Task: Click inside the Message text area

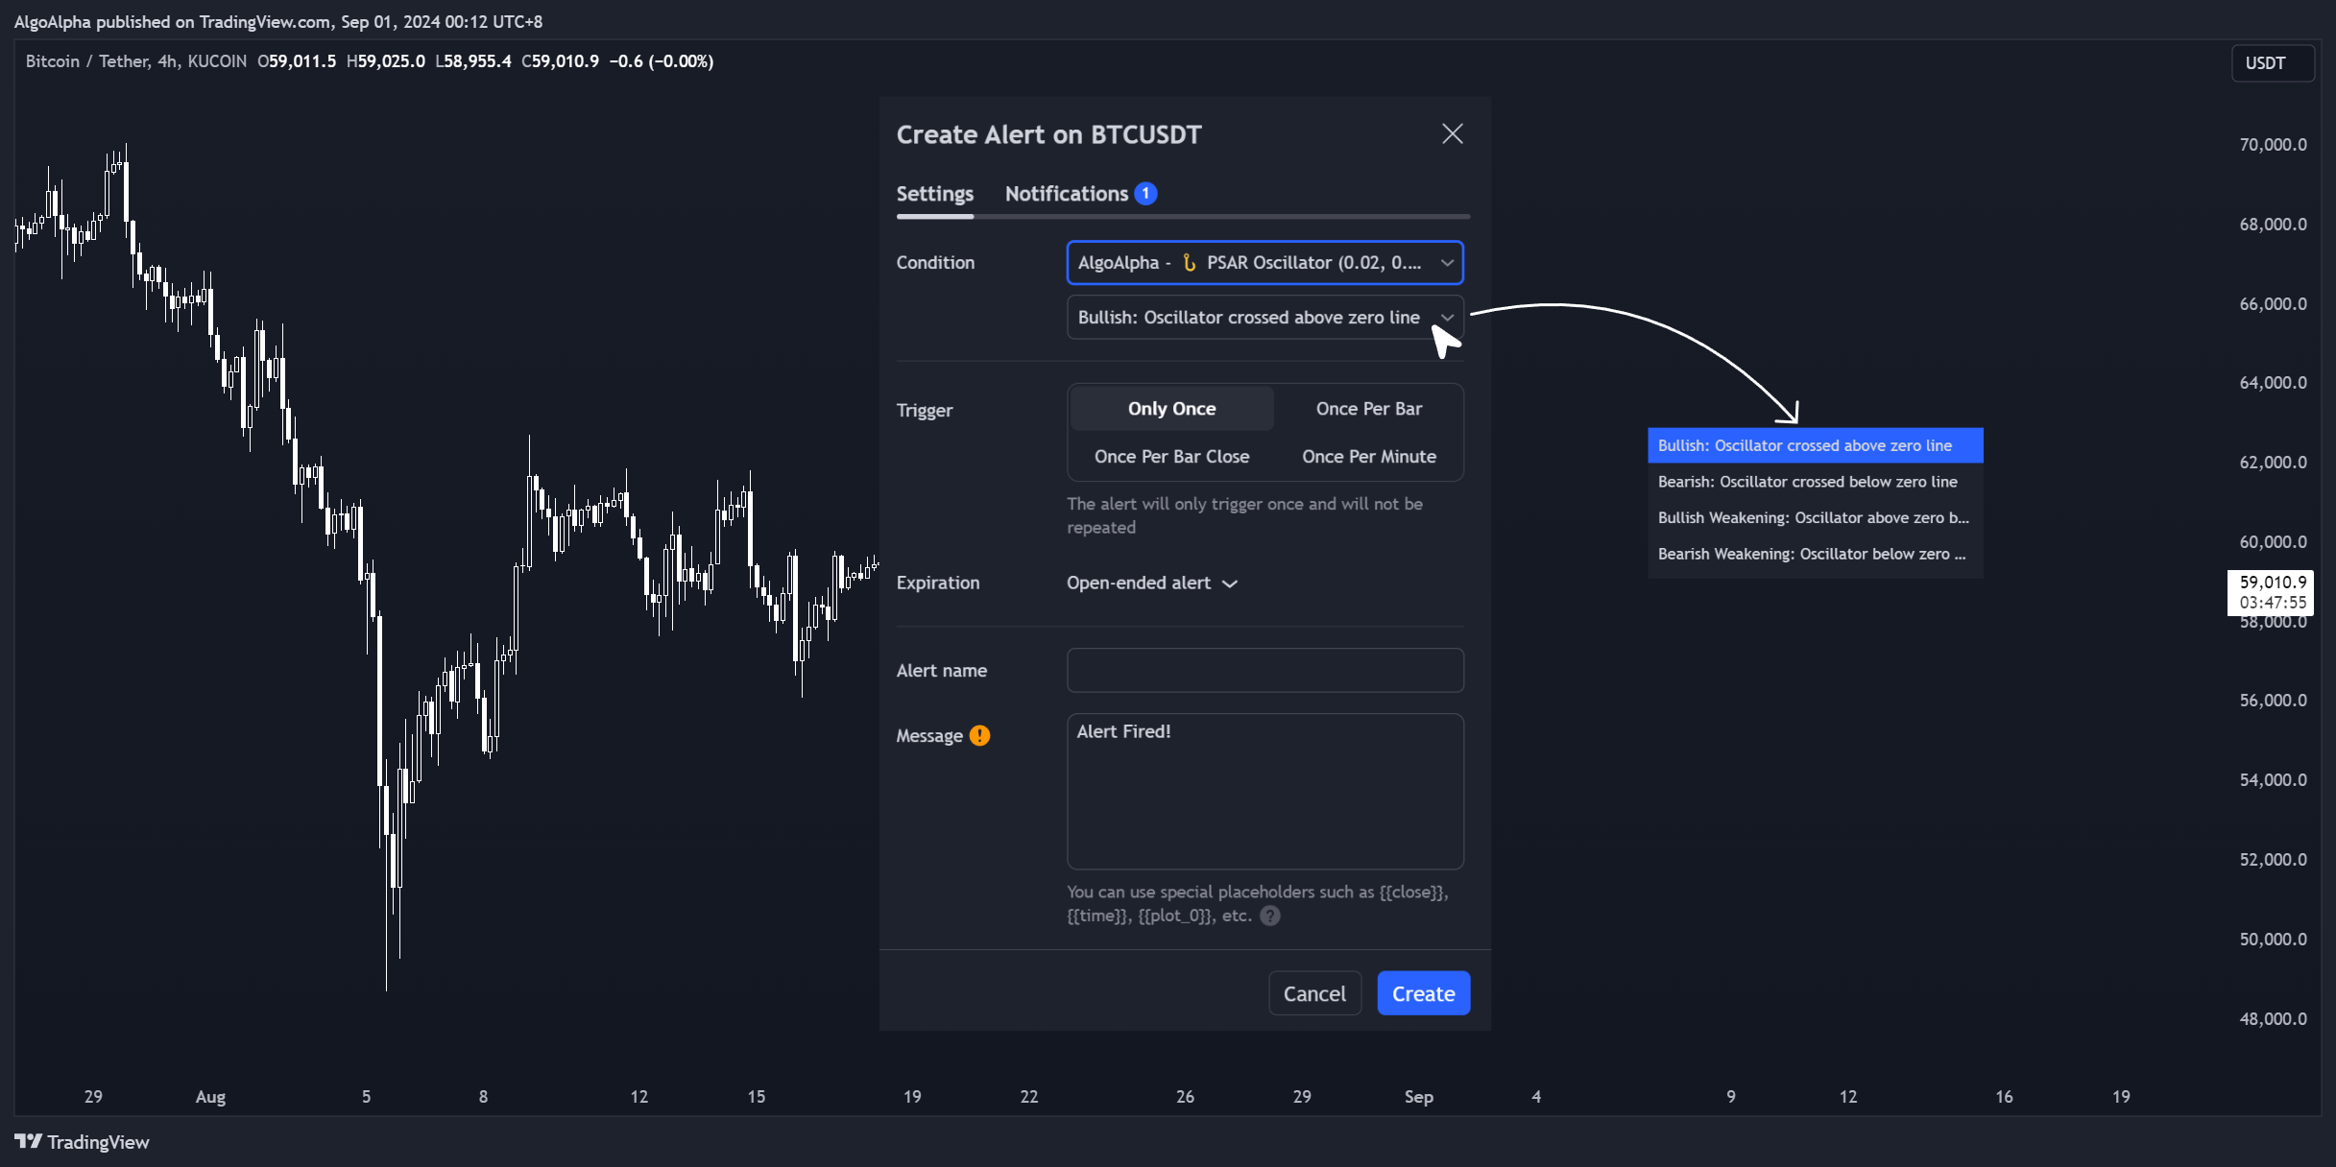Action: coord(1264,791)
